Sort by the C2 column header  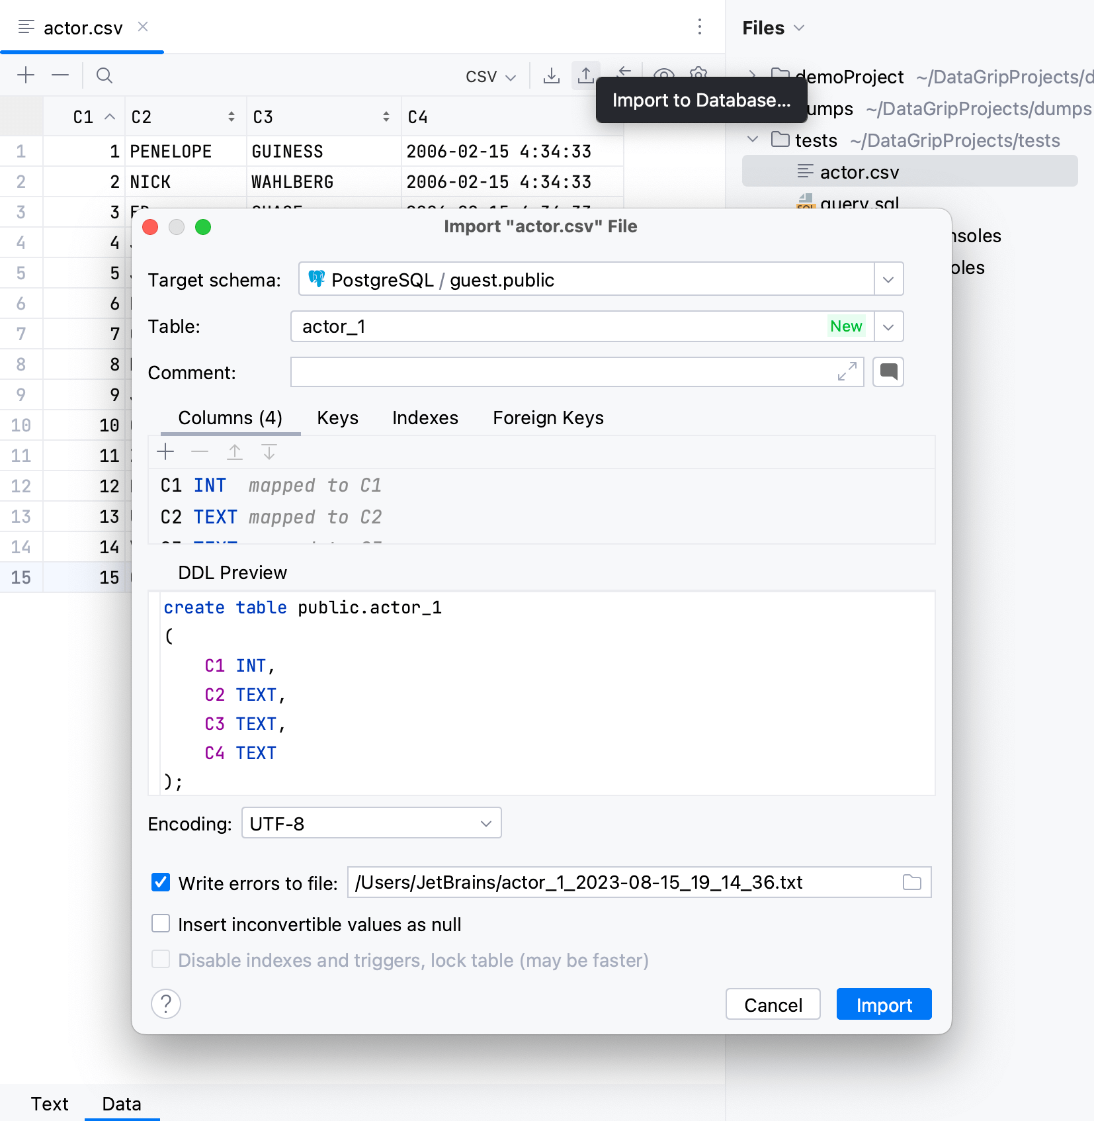point(186,117)
